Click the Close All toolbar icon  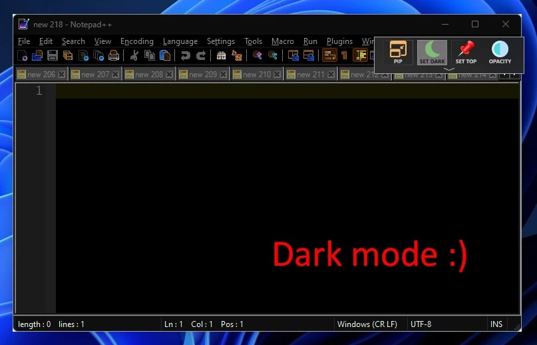tap(98, 55)
